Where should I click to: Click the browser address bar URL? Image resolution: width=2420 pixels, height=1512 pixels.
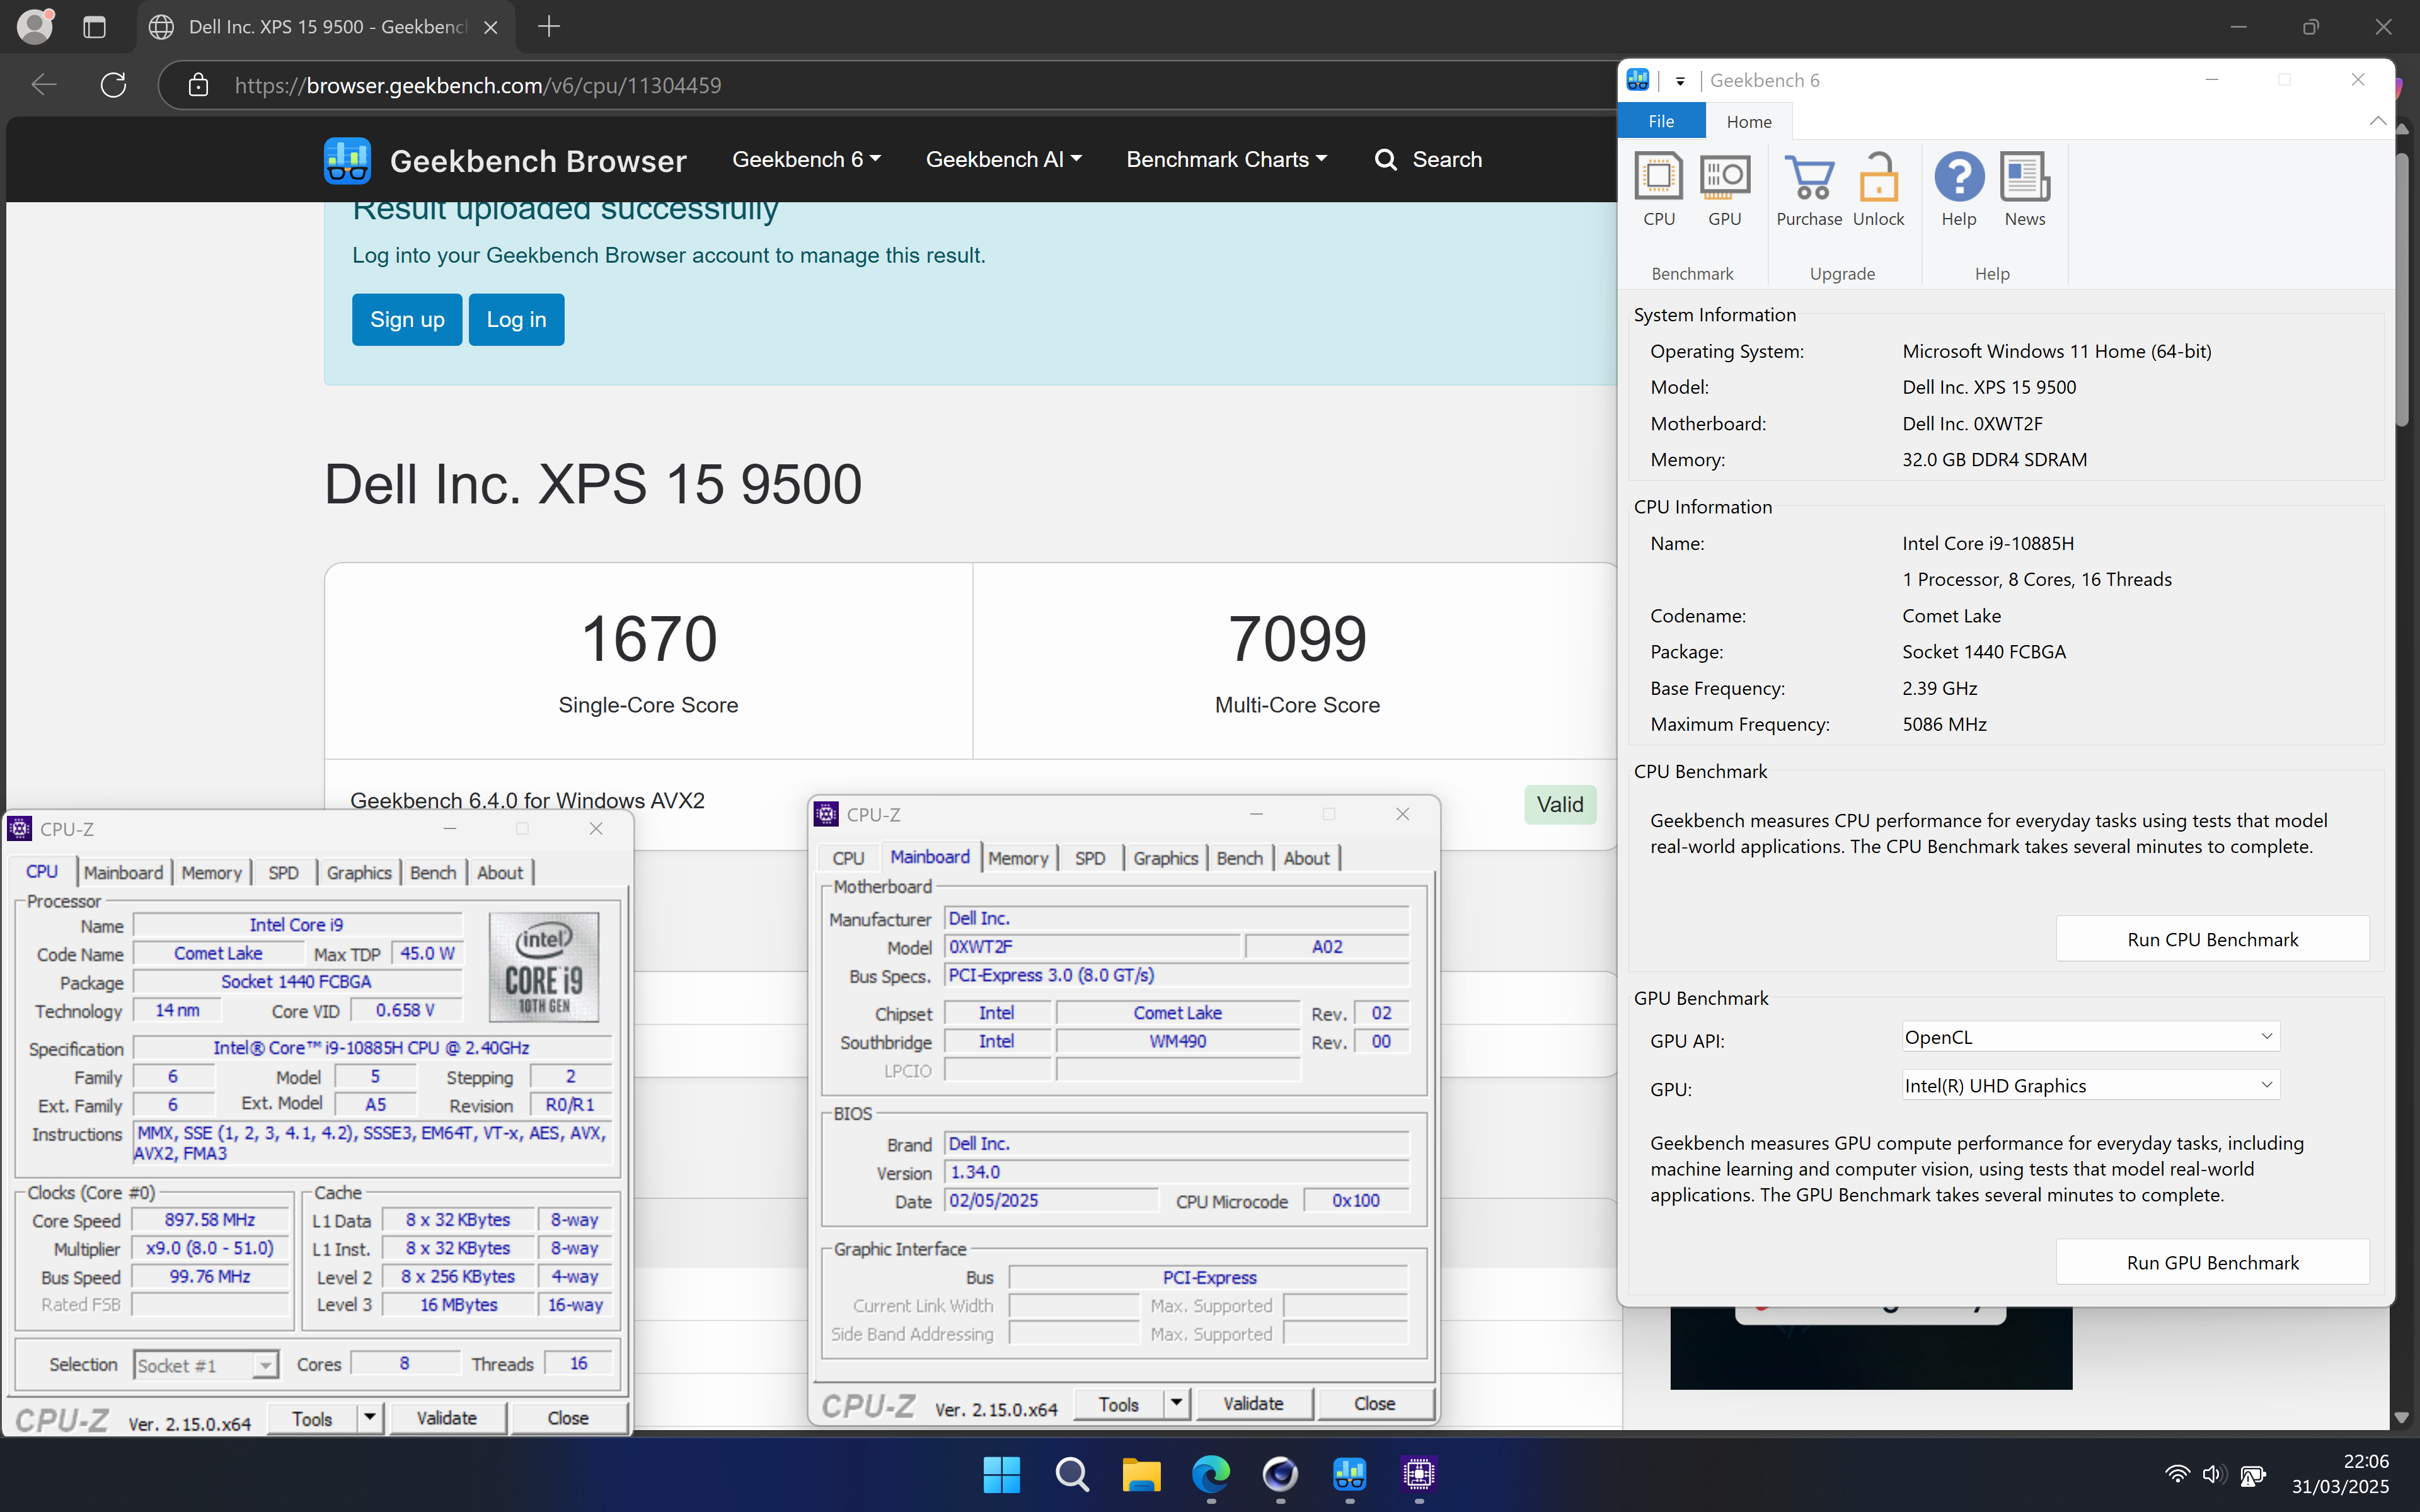(478, 85)
